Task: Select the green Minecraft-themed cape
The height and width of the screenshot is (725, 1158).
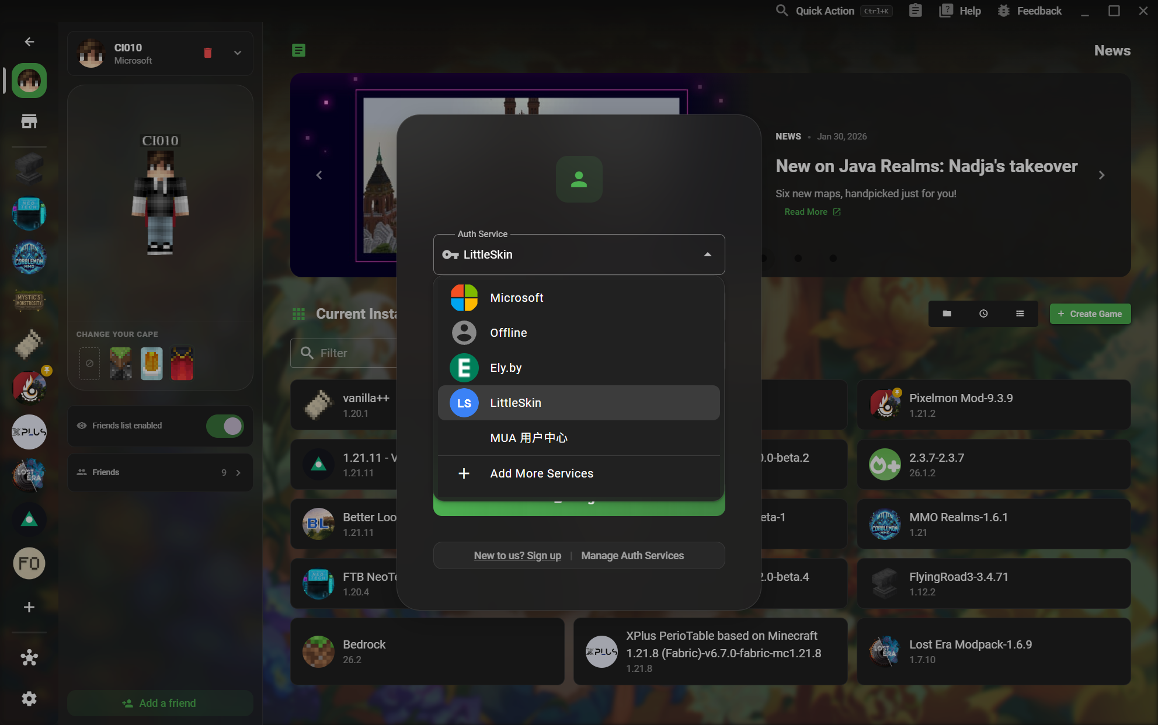Action: click(121, 364)
